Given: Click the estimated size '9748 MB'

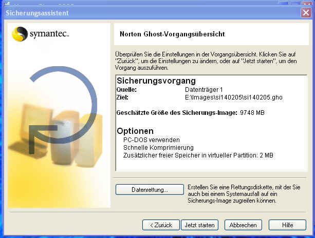Looking at the screenshot, I should pyautogui.click(x=252, y=113).
